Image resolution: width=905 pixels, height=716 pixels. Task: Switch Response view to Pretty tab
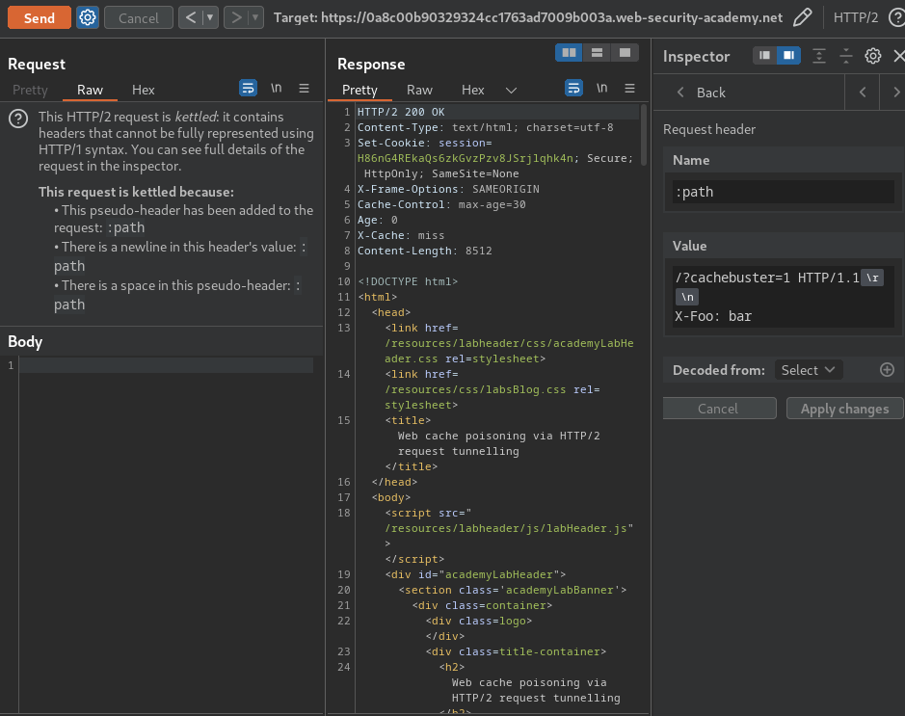[x=359, y=90]
